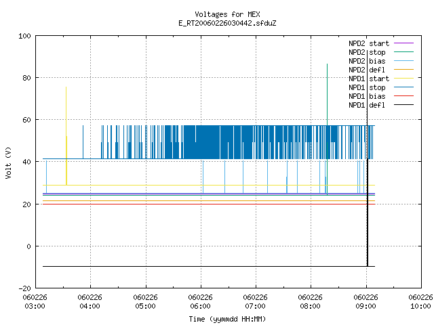434x325 pixels.
Task: Click the x-axis label 060226 07:00
Action: (x=255, y=302)
